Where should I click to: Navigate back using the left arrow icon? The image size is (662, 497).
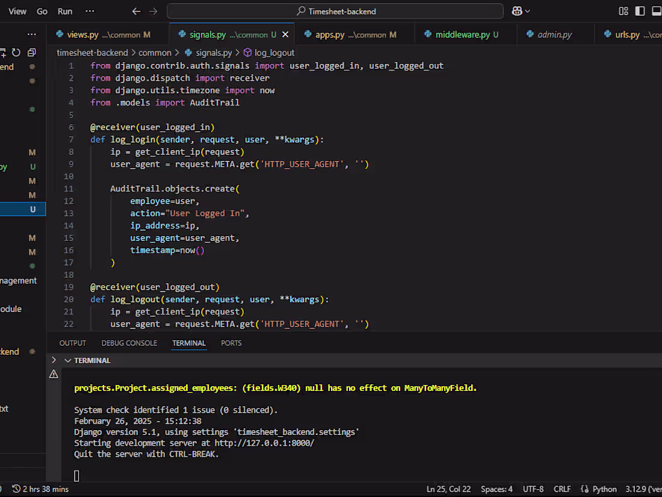pos(136,11)
